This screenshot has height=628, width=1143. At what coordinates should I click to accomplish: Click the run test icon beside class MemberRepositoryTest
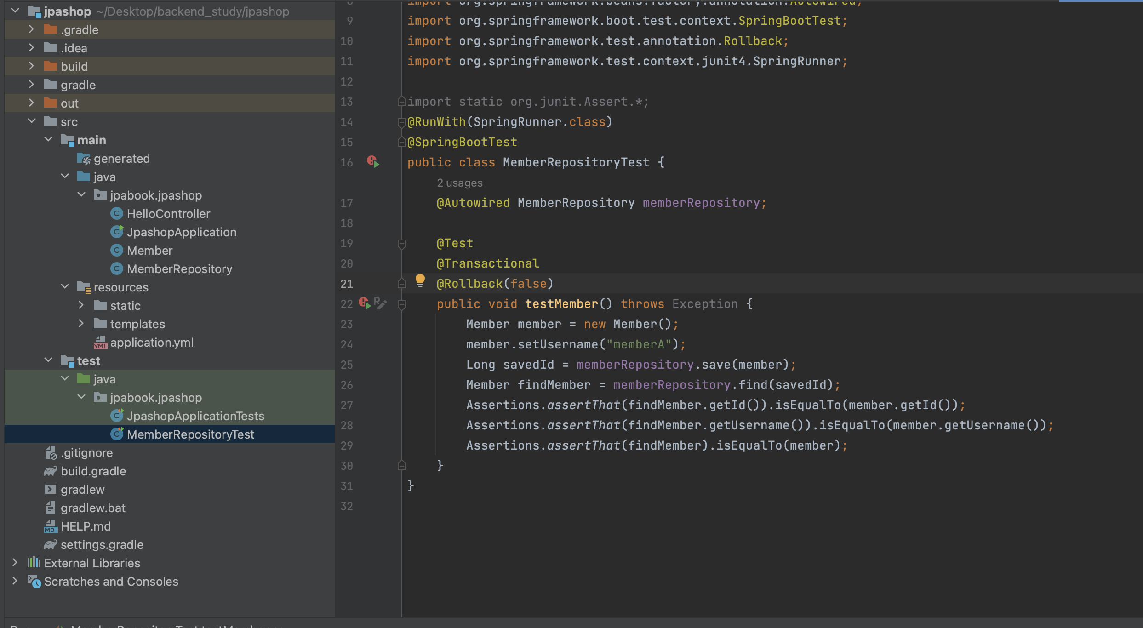click(x=373, y=162)
